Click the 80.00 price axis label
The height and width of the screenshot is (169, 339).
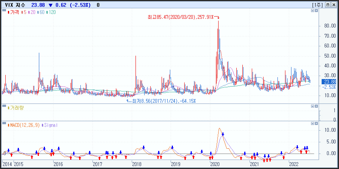330,26
